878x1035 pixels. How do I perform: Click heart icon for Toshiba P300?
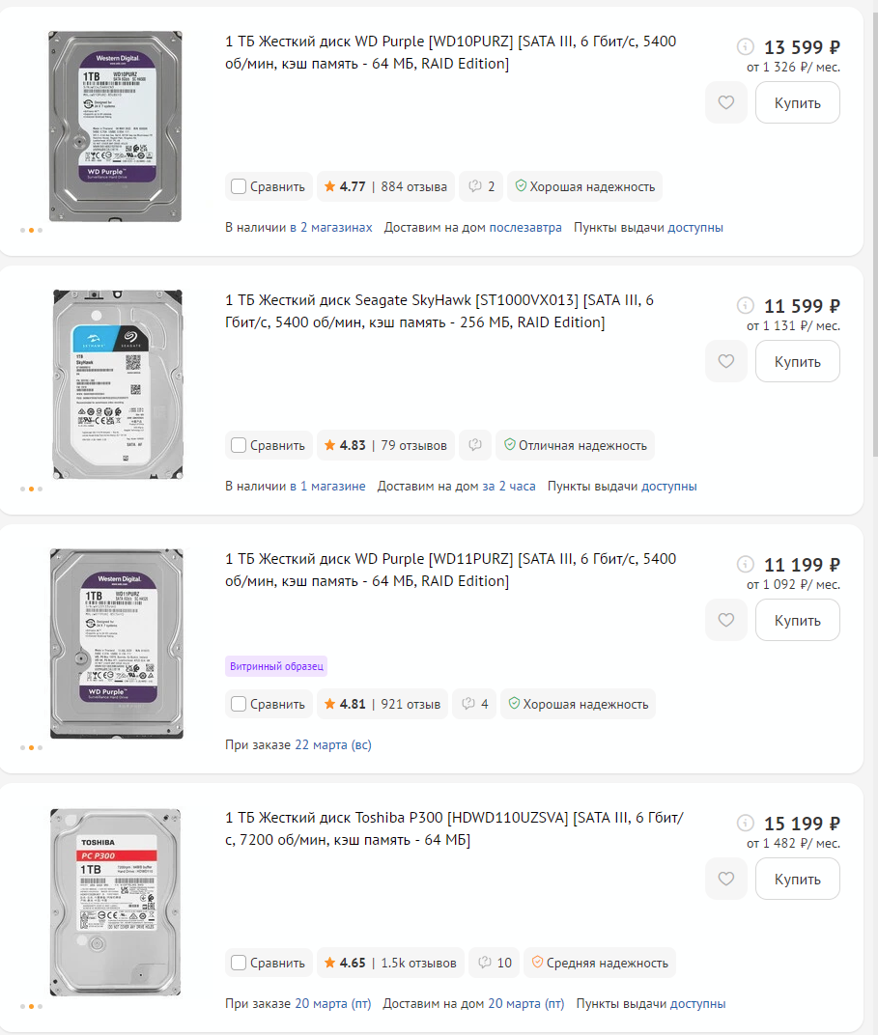(x=726, y=879)
